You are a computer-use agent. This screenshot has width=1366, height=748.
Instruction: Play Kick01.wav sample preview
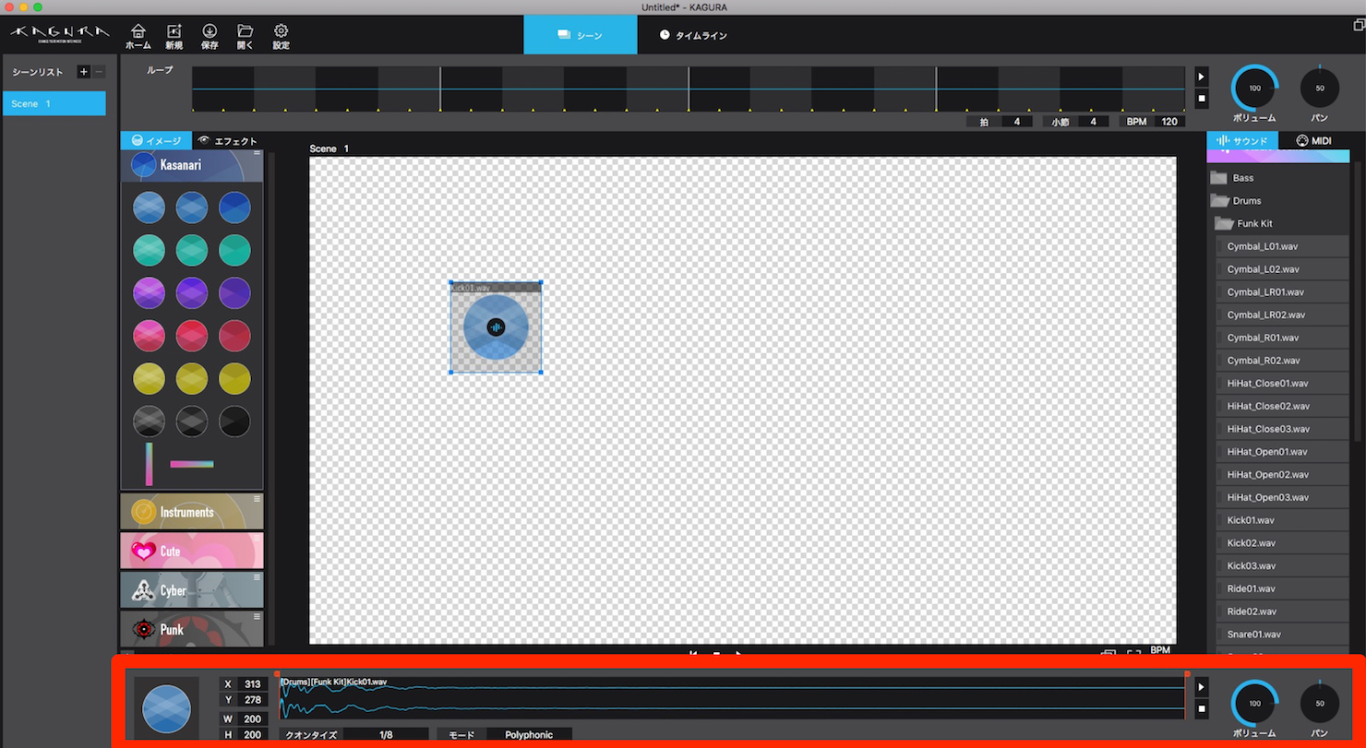(x=1201, y=687)
